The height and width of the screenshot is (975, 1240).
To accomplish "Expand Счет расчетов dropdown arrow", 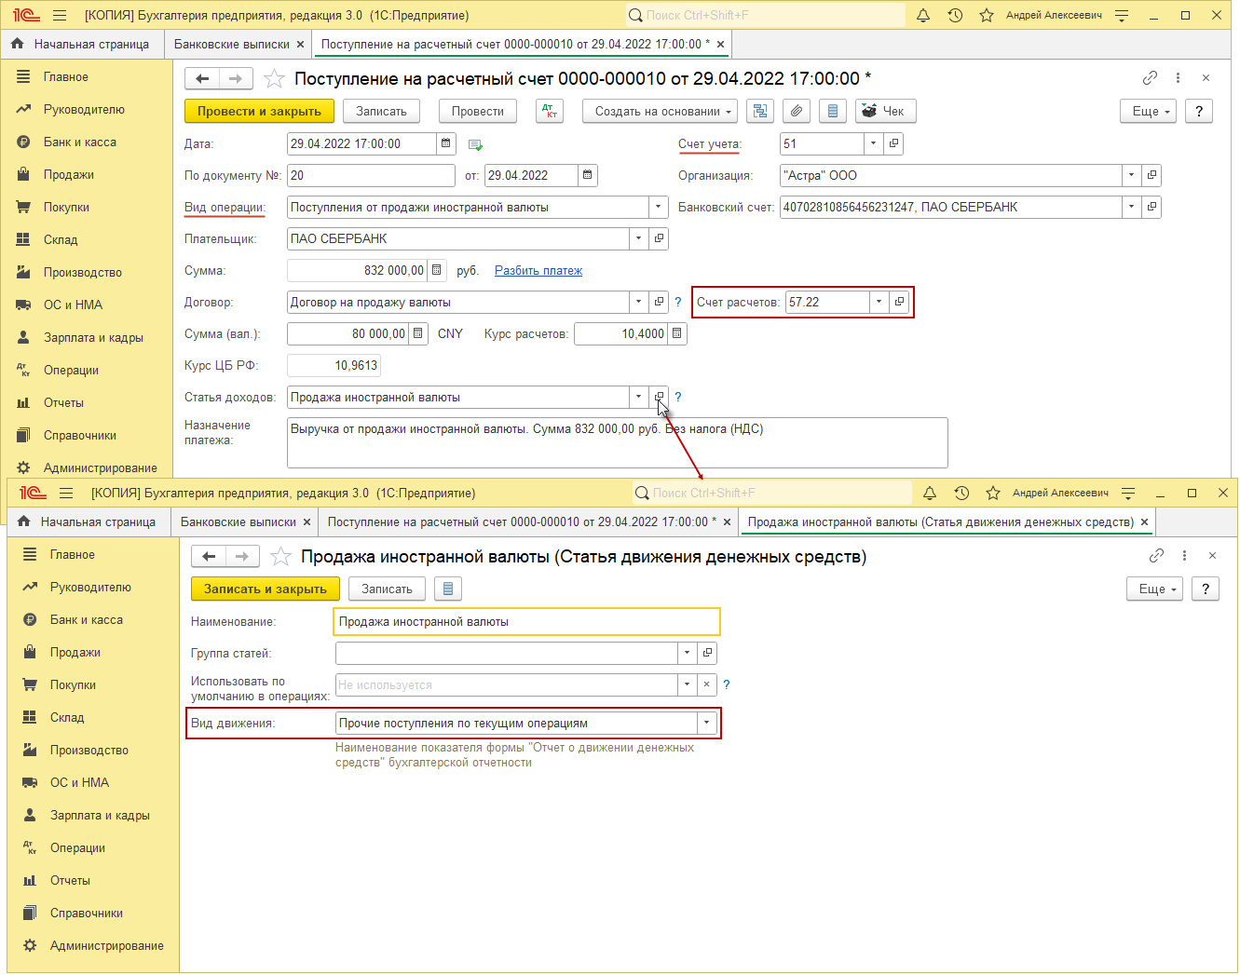I will tap(879, 302).
